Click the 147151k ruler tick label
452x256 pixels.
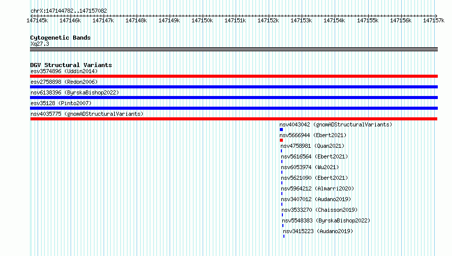coord(235,20)
